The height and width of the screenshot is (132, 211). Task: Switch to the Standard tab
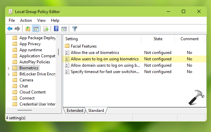[x=96, y=111]
